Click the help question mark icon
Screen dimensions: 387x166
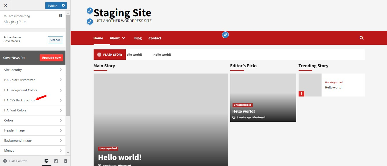[61, 16]
